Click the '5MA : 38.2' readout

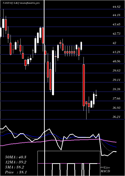(14, 167)
